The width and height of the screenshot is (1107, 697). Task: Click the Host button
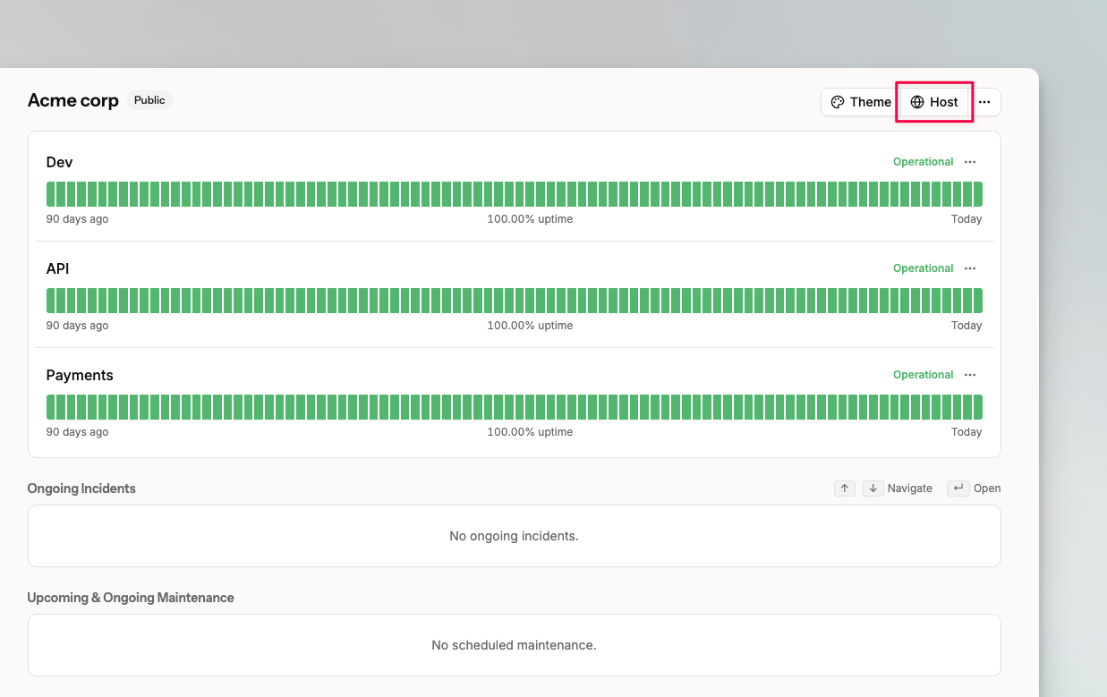tap(934, 102)
